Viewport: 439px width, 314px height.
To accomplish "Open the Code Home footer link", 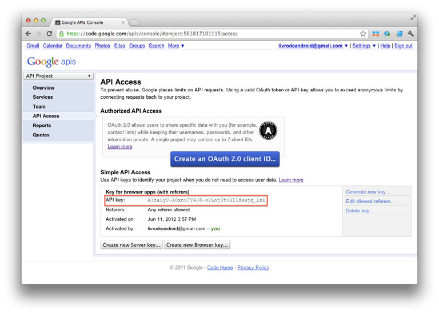I will click(220, 268).
